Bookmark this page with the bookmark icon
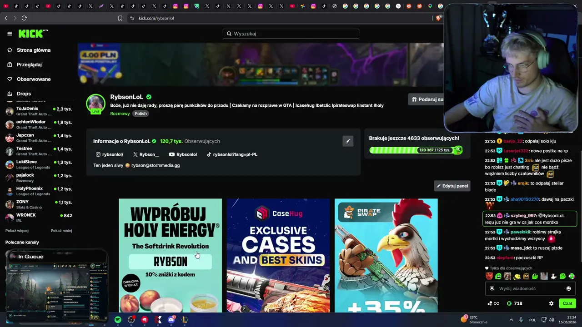The height and width of the screenshot is (327, 582). pos(120,18)
